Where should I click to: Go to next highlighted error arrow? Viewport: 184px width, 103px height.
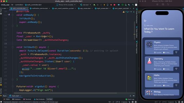tap(134, 12)
